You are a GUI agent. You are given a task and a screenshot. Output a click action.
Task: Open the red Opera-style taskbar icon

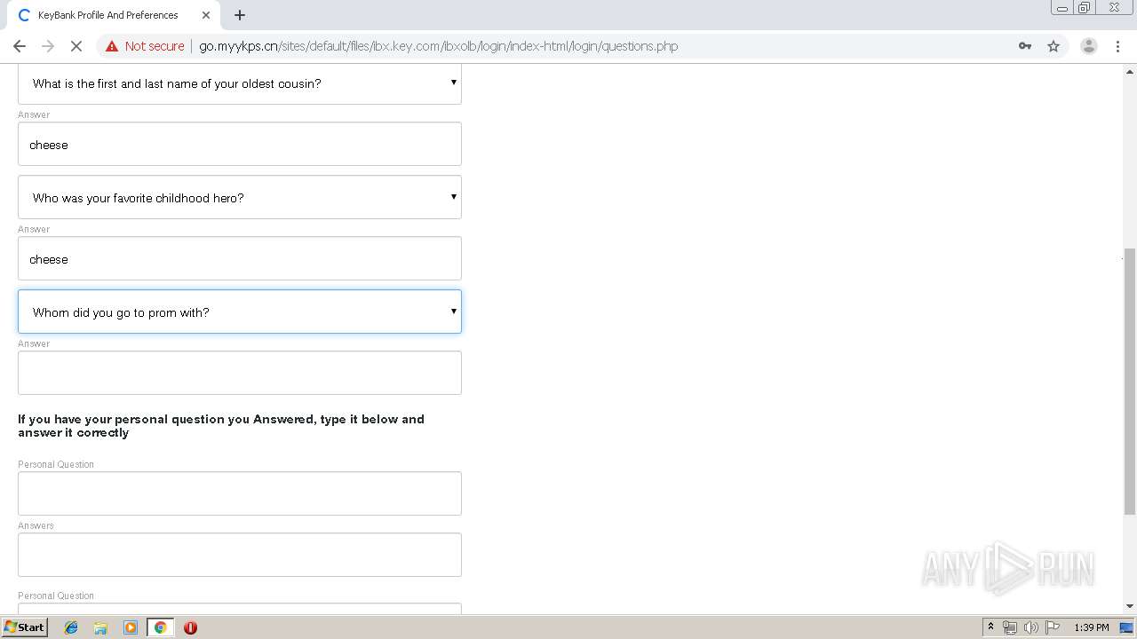coord(190,627)
